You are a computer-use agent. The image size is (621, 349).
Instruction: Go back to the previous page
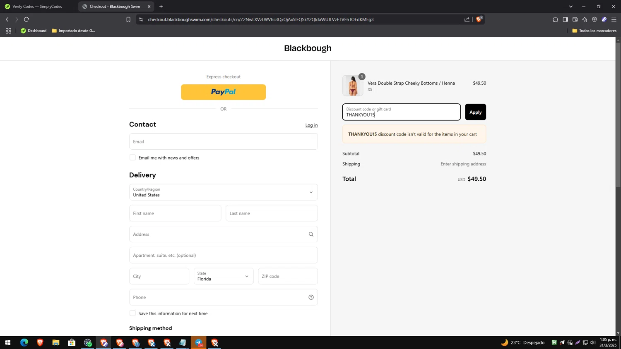pyautogui.click(x=7, y=19)
